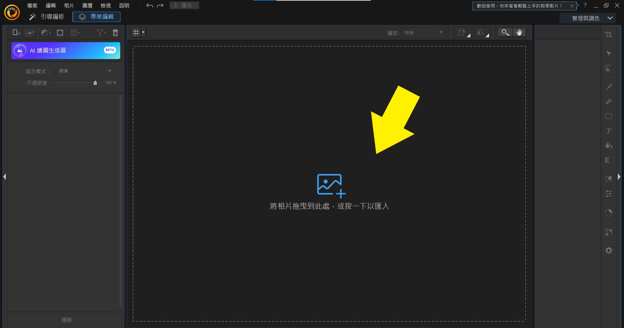Select the zoom magnifier tool
Screen dimensions: 624x328
pyautogui.click(x=505, y=32)
